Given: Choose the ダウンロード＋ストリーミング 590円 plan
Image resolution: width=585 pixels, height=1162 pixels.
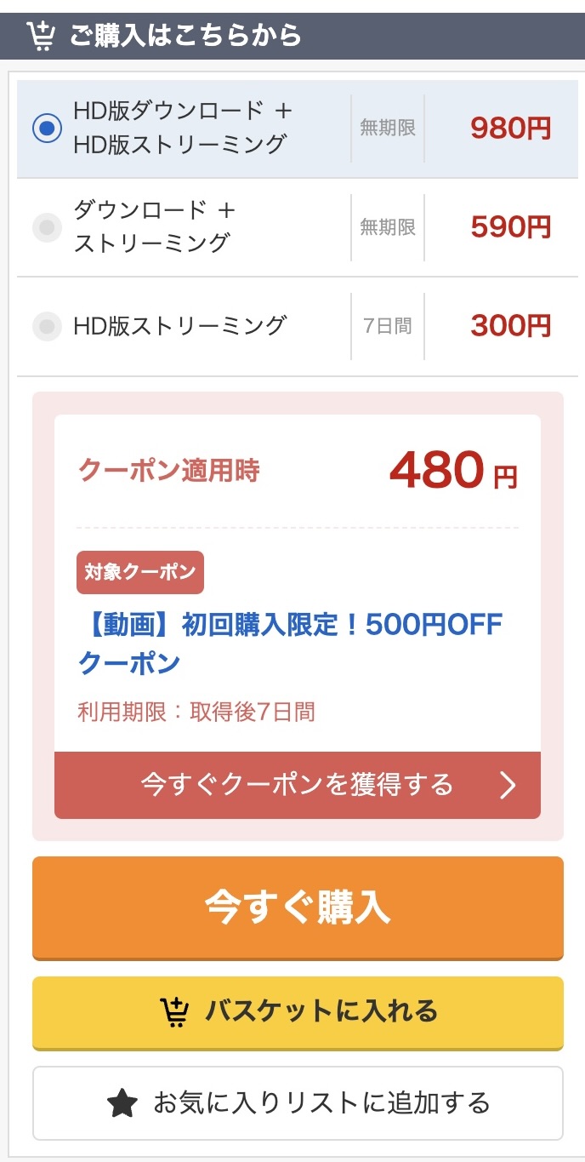Looking at the screenshot, I should pos(47,226).
